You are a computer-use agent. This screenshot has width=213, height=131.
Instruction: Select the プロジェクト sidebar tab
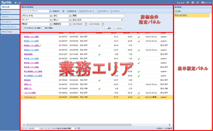coord(10,7)
